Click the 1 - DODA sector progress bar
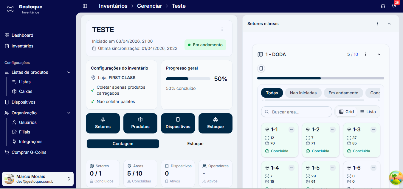403x189 pixels. tap(321, 78)
